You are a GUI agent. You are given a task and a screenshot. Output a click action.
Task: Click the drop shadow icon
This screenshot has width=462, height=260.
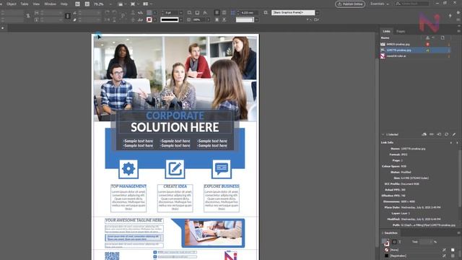[197, 13]
